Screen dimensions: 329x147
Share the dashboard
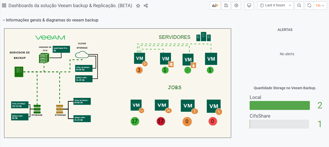pos(146,6)
